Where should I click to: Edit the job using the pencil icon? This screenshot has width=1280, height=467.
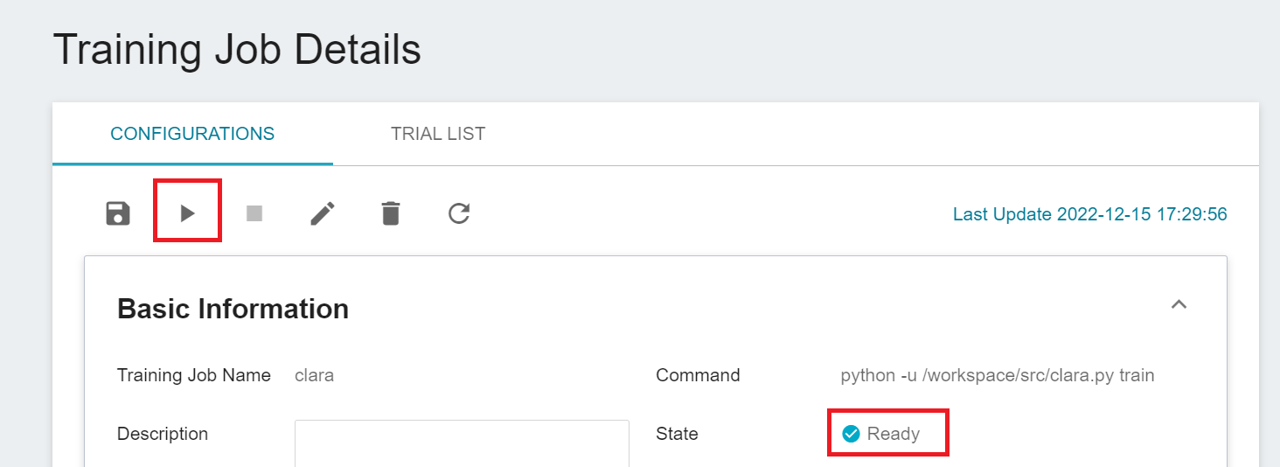coord(323,213)
